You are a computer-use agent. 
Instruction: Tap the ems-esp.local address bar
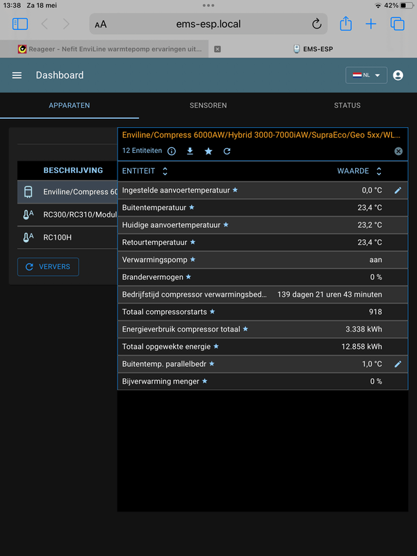point(208,24)
